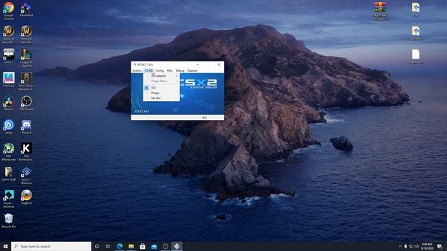447x251 pixels.
Task: Select the Uplay desktop icon
Action: [8, 127]
